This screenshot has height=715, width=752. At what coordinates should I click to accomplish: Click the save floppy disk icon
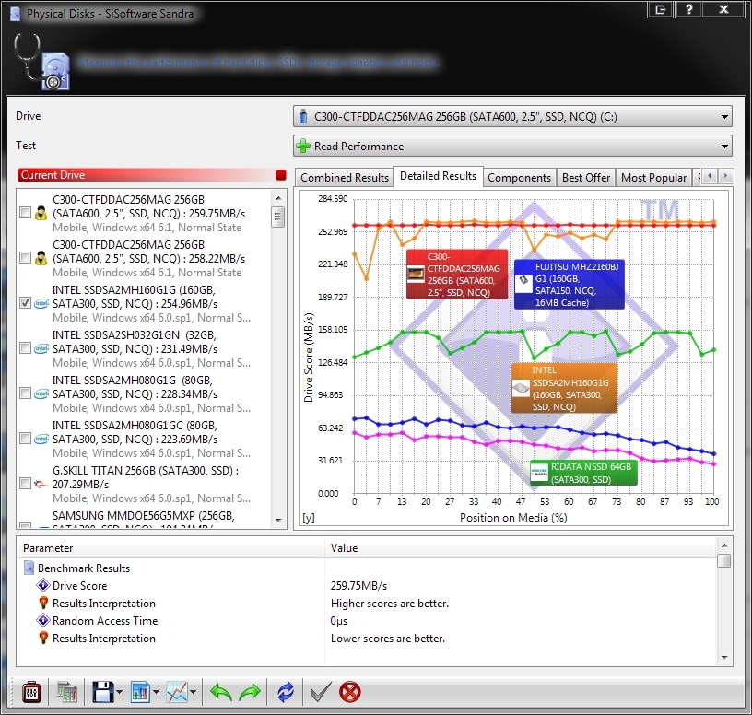point(102,692)
